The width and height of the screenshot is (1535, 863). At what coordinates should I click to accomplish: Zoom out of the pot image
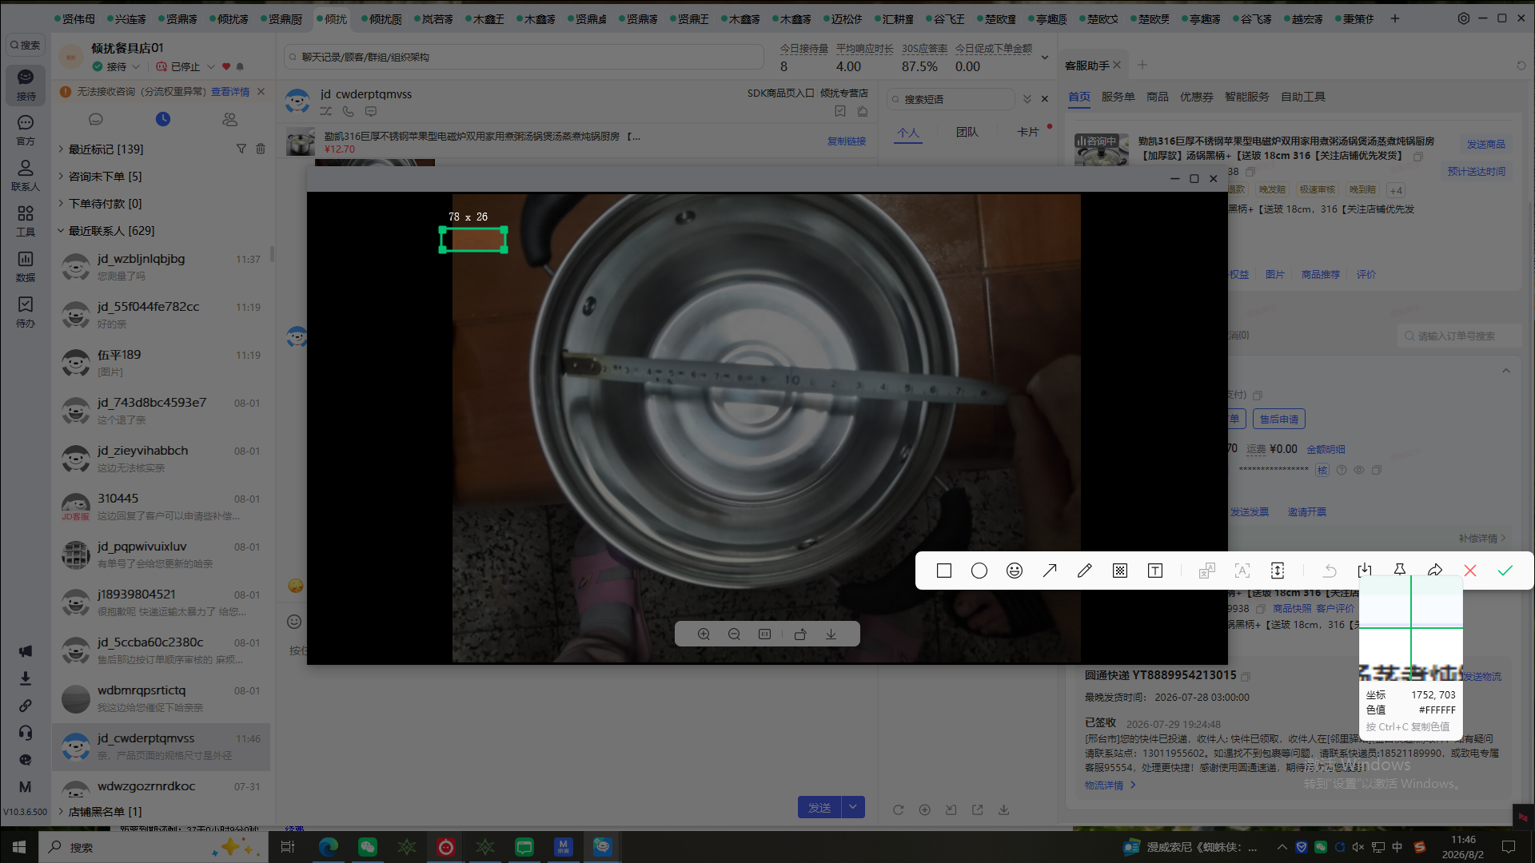[734, 634]
